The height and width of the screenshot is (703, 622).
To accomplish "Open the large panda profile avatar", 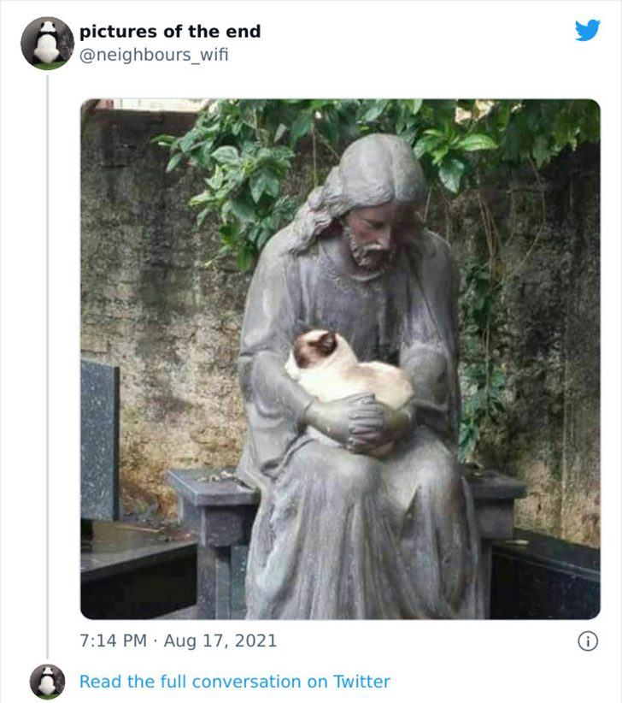I will (47, 43).
